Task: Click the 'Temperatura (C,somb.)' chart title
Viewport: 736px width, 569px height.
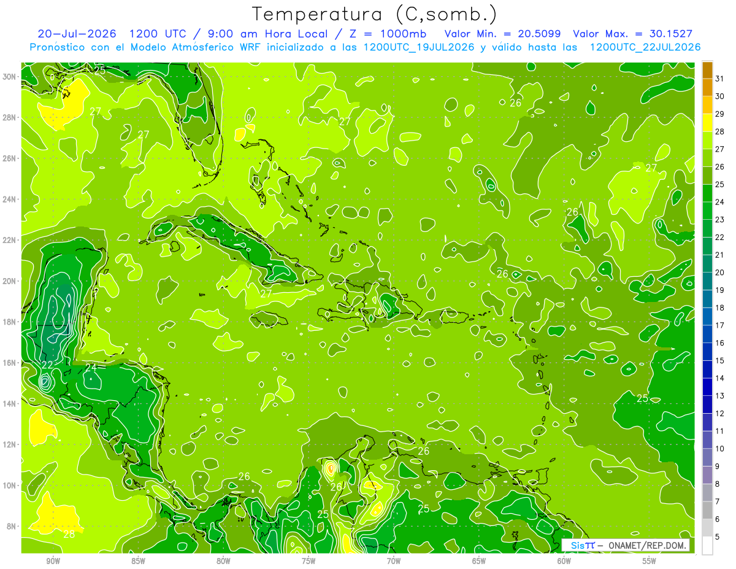Action: (x=375, y=15)
